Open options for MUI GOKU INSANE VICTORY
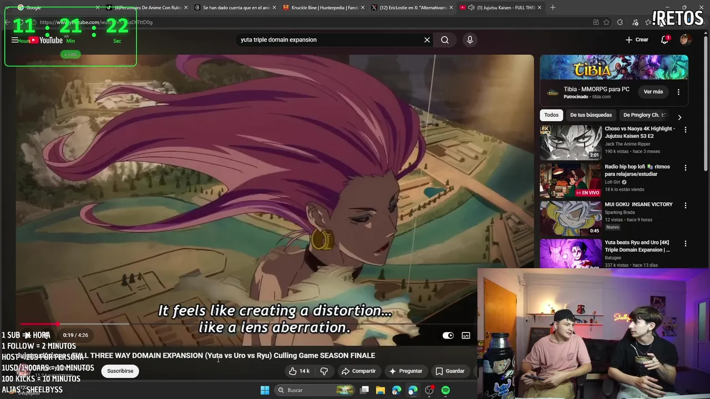Image resolution: width=710 pixels, height=399 pixels. point(686,205)
